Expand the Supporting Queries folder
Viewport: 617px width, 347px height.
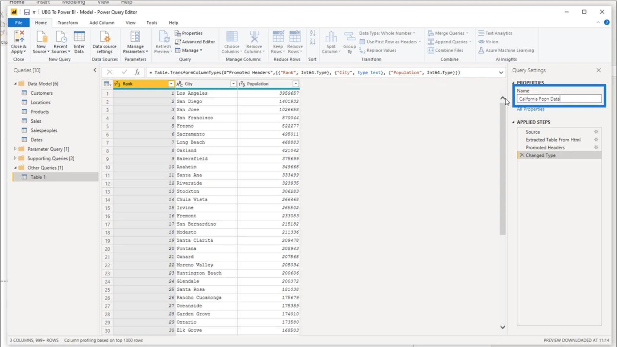tap(15, 158)
